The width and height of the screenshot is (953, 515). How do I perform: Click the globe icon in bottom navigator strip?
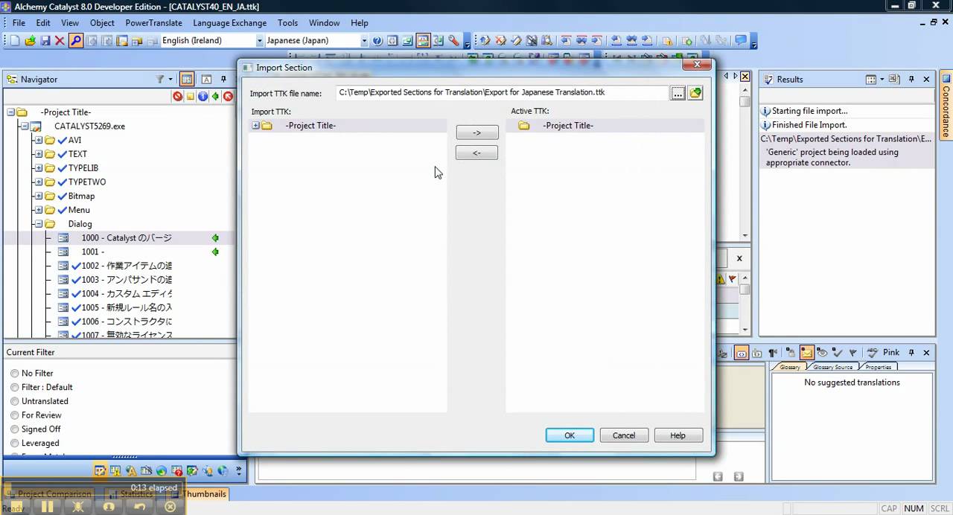162,470
